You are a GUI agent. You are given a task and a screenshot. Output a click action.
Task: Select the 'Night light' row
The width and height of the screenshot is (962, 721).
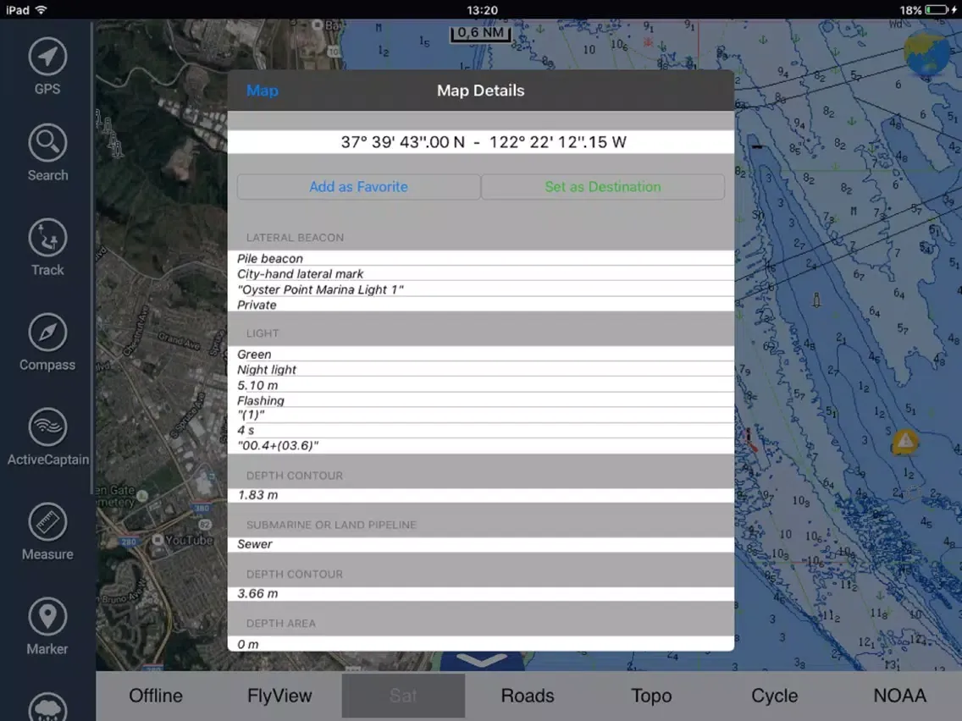(481, 369)
